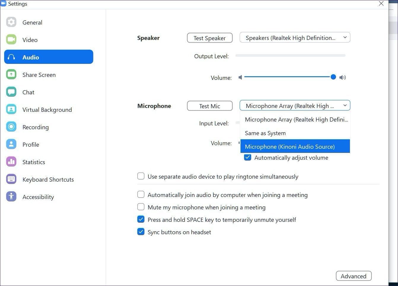The height and width of the screenshot is (286, 398).
Task: Open Advanced audio settings
Action: [x=354, y=276]
